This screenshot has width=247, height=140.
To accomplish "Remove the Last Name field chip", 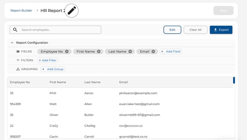I will pos(130,52).
